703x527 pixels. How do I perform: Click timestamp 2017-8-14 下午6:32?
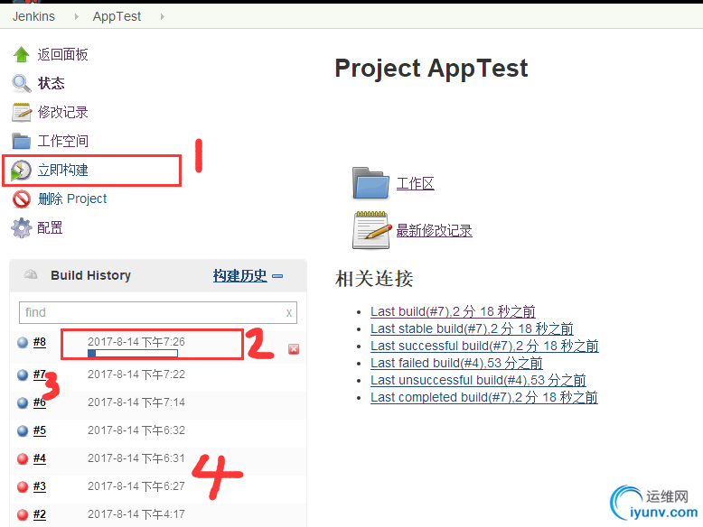tap(136, 430)
